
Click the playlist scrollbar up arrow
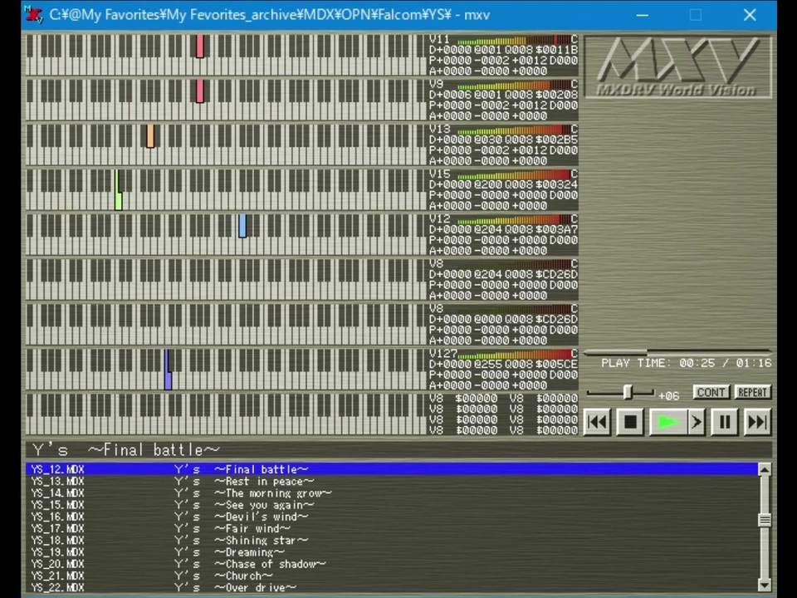coord(765,469)
